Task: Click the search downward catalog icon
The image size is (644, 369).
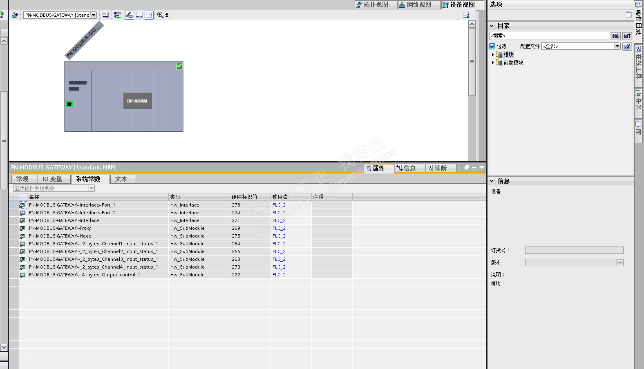Action: 616,36
